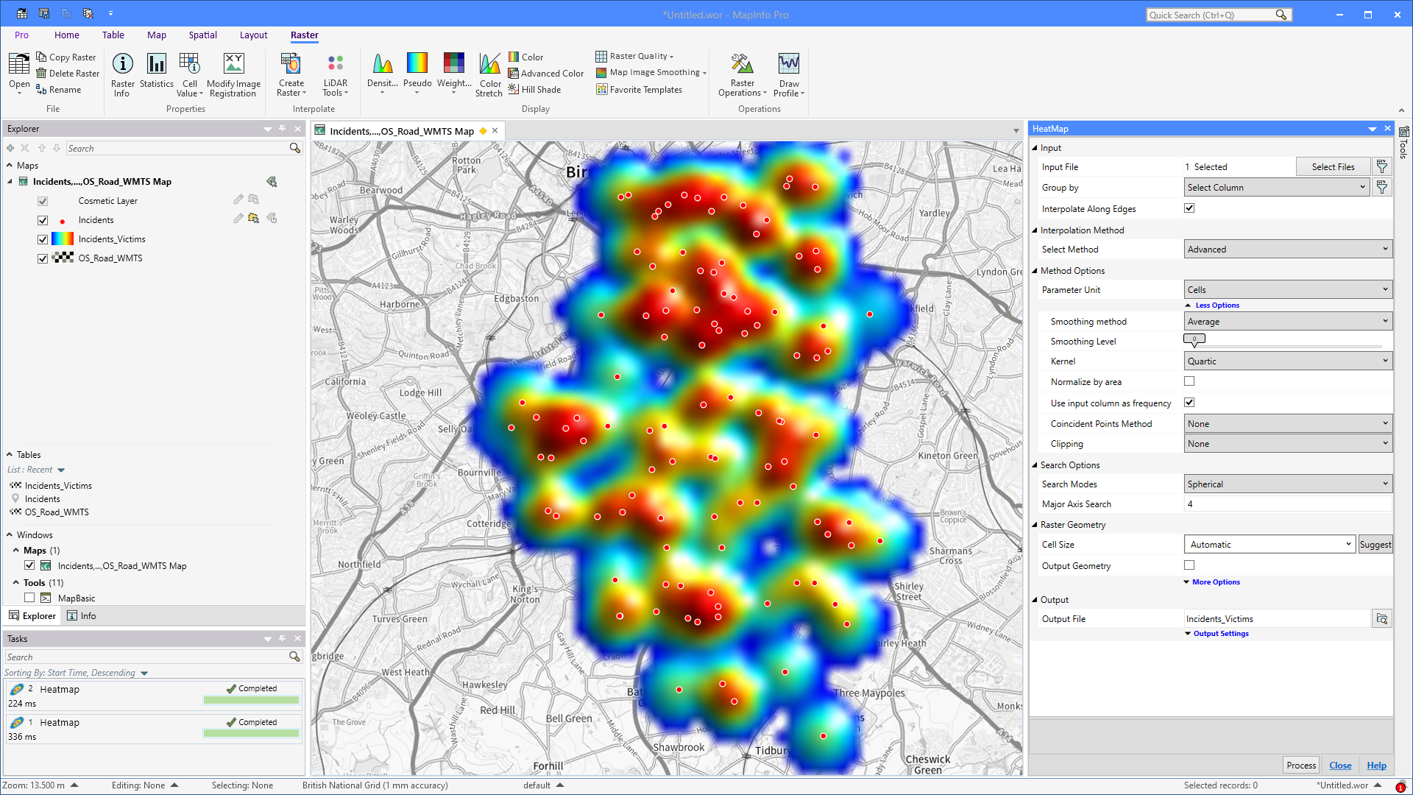Switch to the Spatial ribbon tab
Viewport: 1413px width, 795px height.
202,35
